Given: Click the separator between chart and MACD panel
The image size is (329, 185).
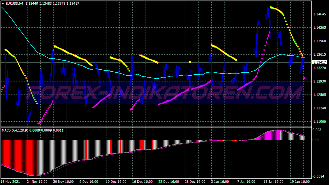Looking at the screenshot, I should coord(156,127).
